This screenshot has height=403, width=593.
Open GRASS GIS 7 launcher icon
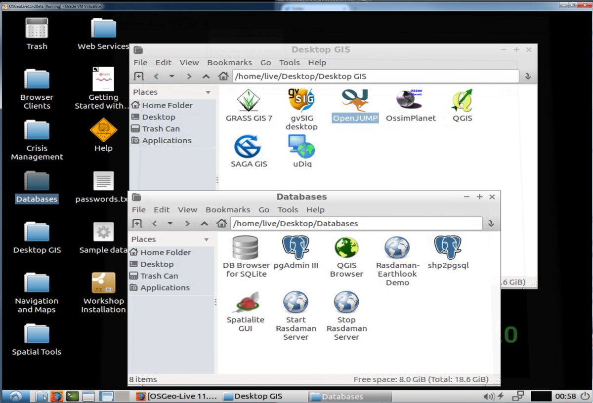(x=249, y=100)
